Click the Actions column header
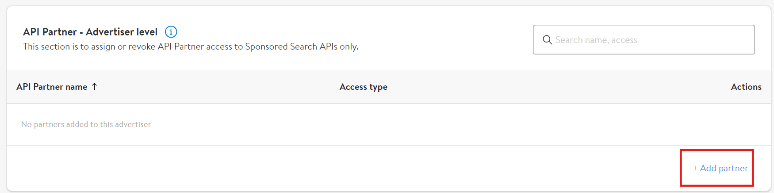Screen dimensions: 774x193 tap(746, 87)
